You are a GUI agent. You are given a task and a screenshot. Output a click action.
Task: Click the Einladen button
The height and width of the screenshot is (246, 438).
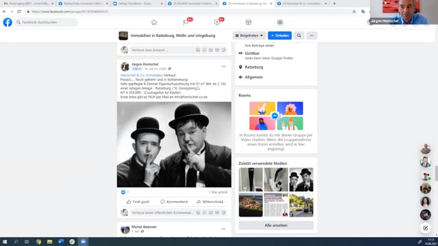click(x=280, y=36)
